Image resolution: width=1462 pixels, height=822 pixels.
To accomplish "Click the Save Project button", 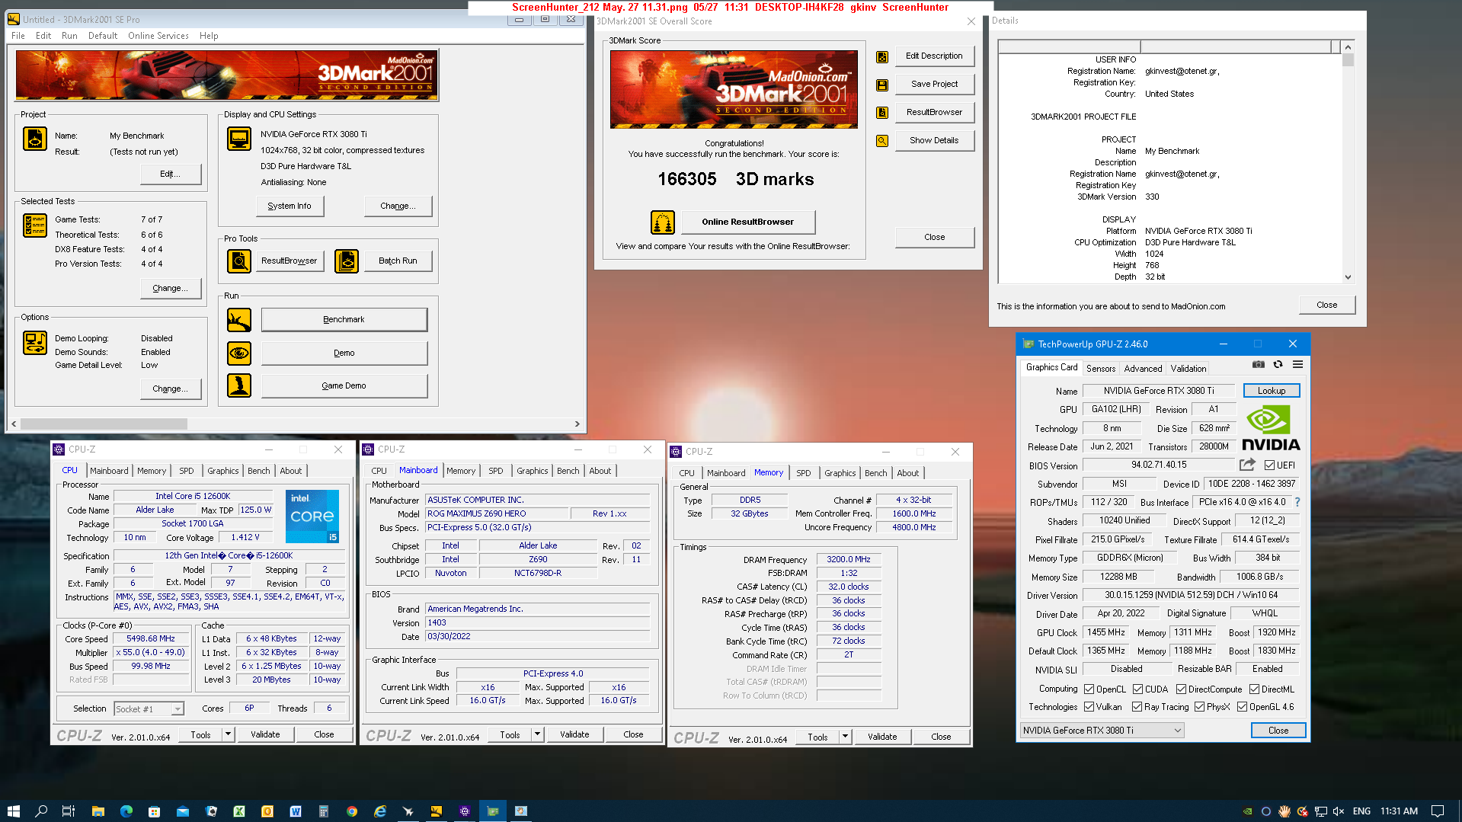I will (934, 85).
